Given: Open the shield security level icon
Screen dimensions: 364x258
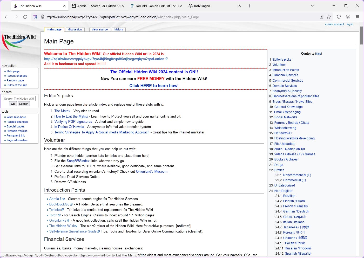Looking at the screenshot, I should click(339, 17).
